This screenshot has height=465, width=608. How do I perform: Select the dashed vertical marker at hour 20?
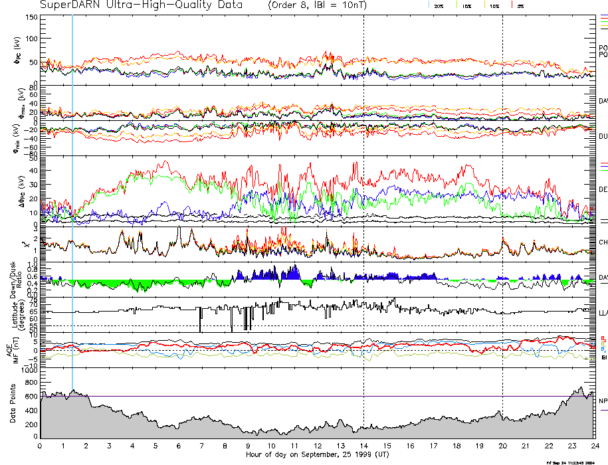coord(503,199)
